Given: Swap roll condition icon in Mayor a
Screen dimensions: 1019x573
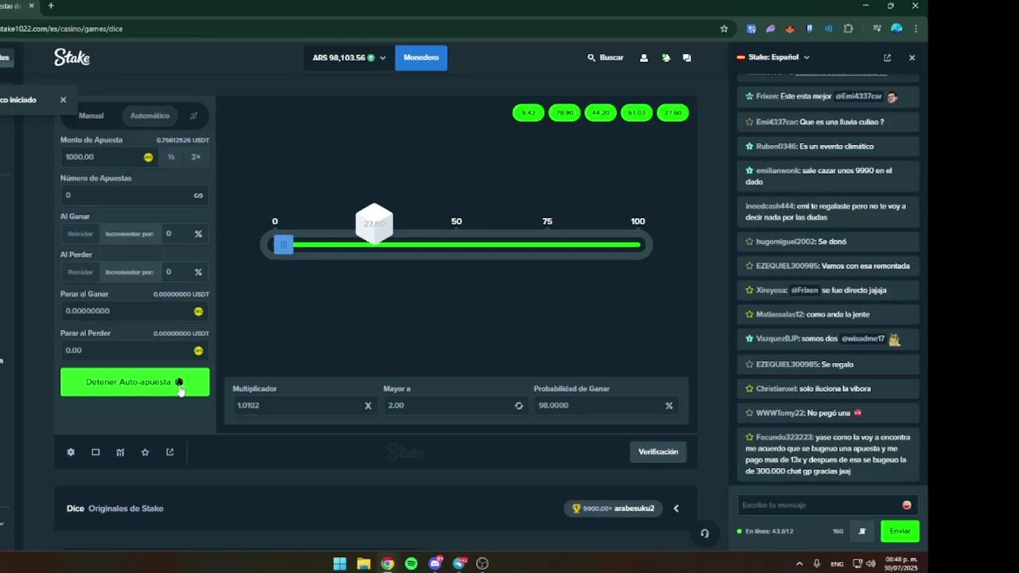Looking at the screenshot, I should 519,406.
